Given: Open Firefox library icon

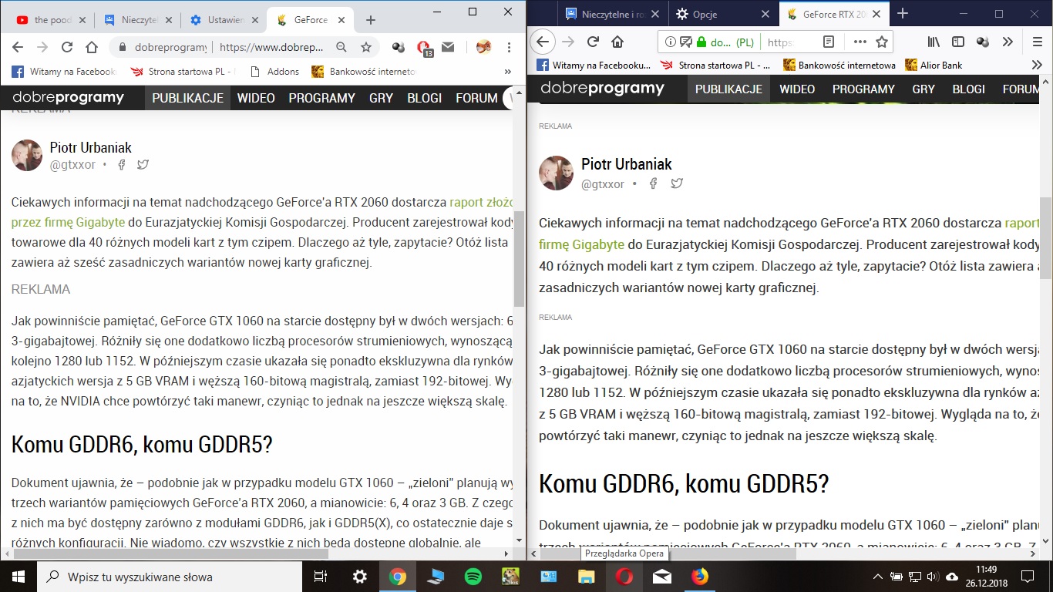Looking at the screenshot, I should click(934, 42).
